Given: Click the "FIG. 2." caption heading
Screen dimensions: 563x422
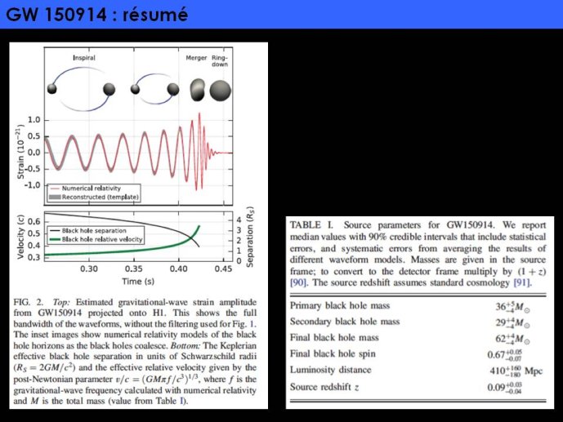Looking at the screenshot, I should point(28,302).
